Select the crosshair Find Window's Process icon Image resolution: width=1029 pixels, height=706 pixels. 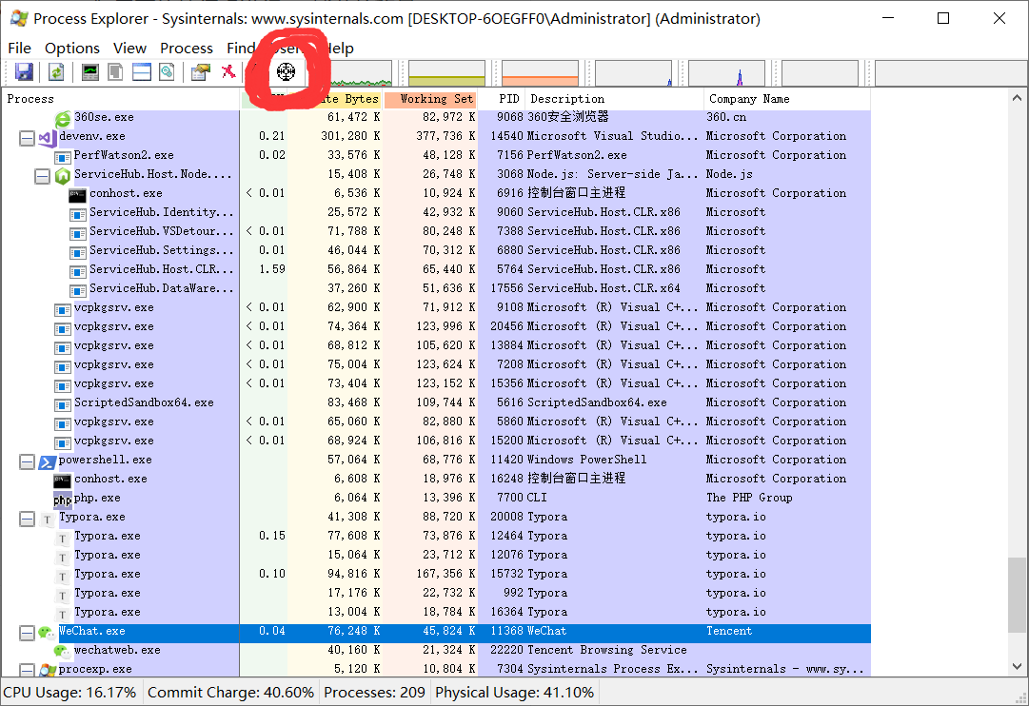coord(287,70)
